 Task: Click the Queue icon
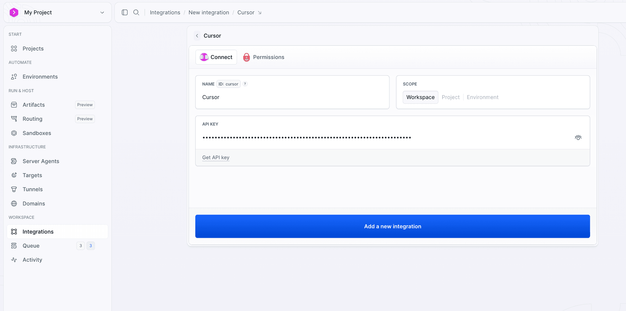pos(14,246)
